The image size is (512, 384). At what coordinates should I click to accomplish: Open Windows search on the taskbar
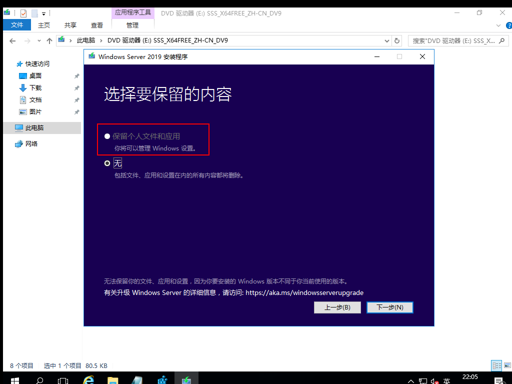pyautogui.click(x=39, y=380)
